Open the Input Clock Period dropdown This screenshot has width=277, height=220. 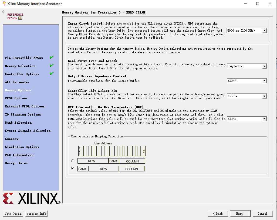tap(246, 31)
